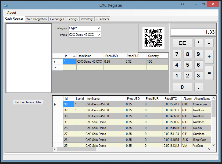Click the Get Purchases Data button
222x164 pixels.
click(x=28, y=102)
